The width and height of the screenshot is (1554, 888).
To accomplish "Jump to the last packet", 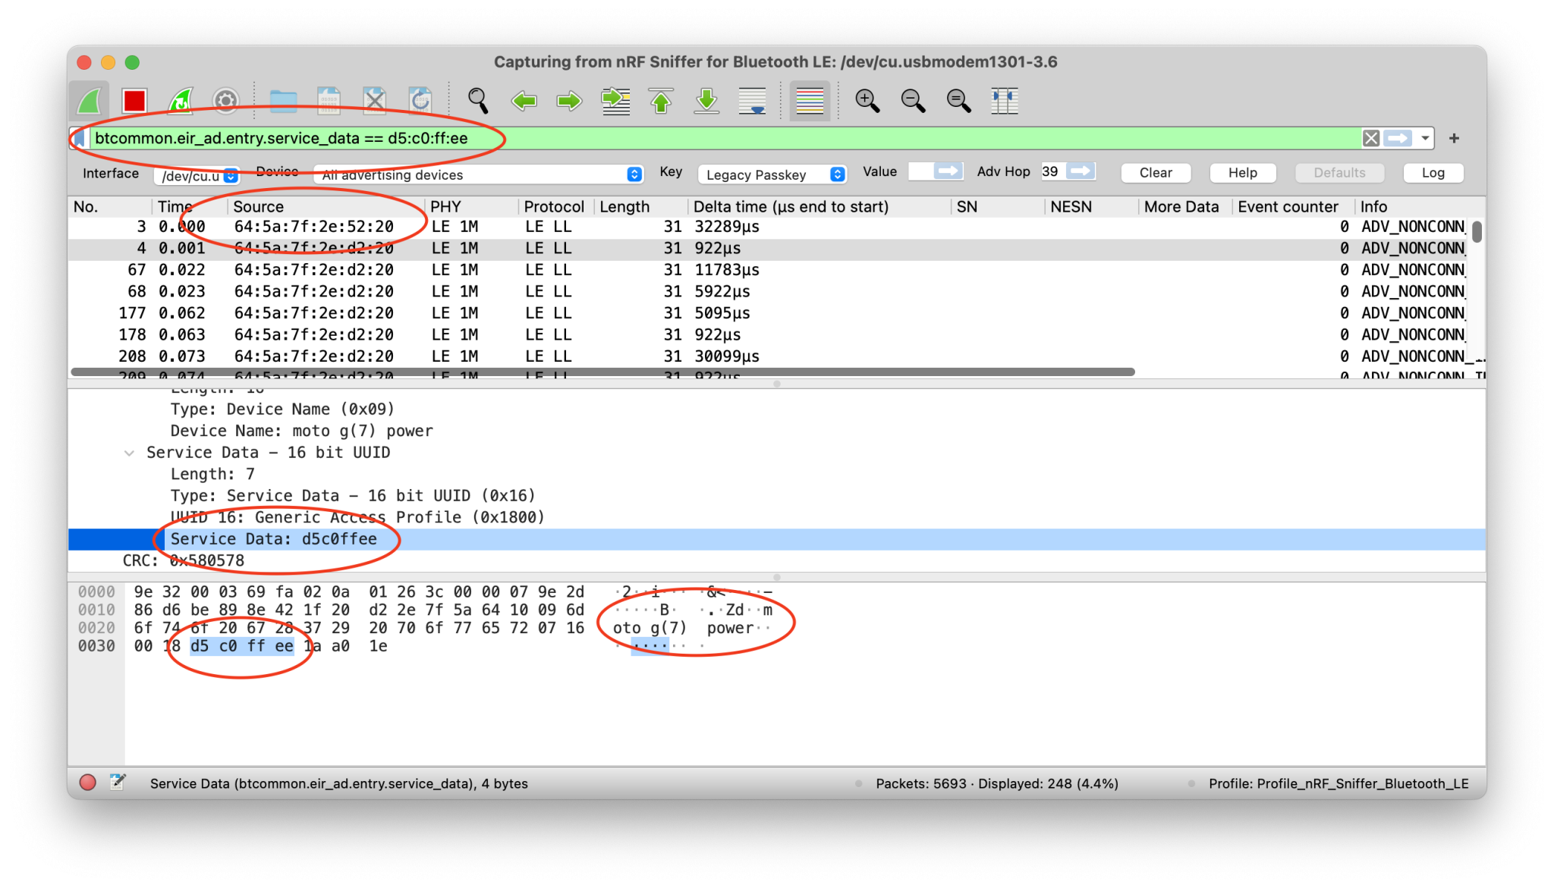I will pos(706,100).
